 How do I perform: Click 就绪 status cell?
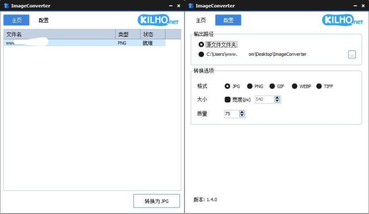tap(148, 43)
